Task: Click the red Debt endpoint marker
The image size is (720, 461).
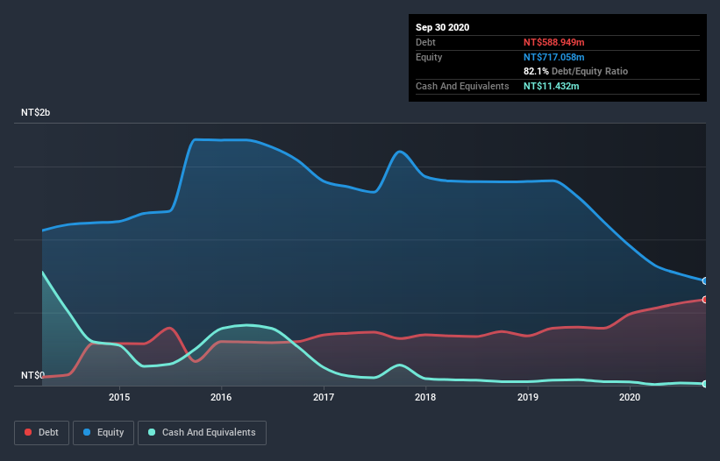Action: coord(705,300)
